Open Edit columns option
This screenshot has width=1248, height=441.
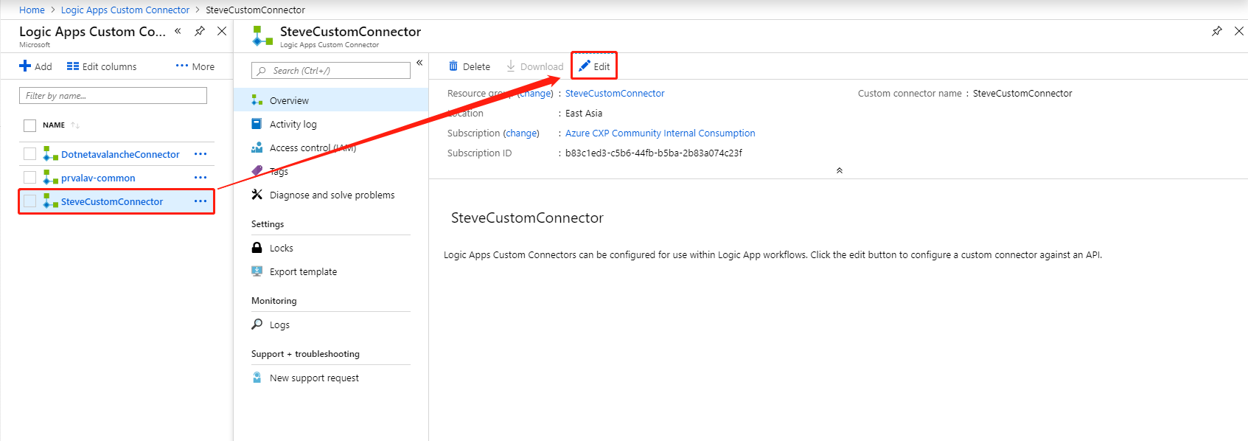click(102, 66)
